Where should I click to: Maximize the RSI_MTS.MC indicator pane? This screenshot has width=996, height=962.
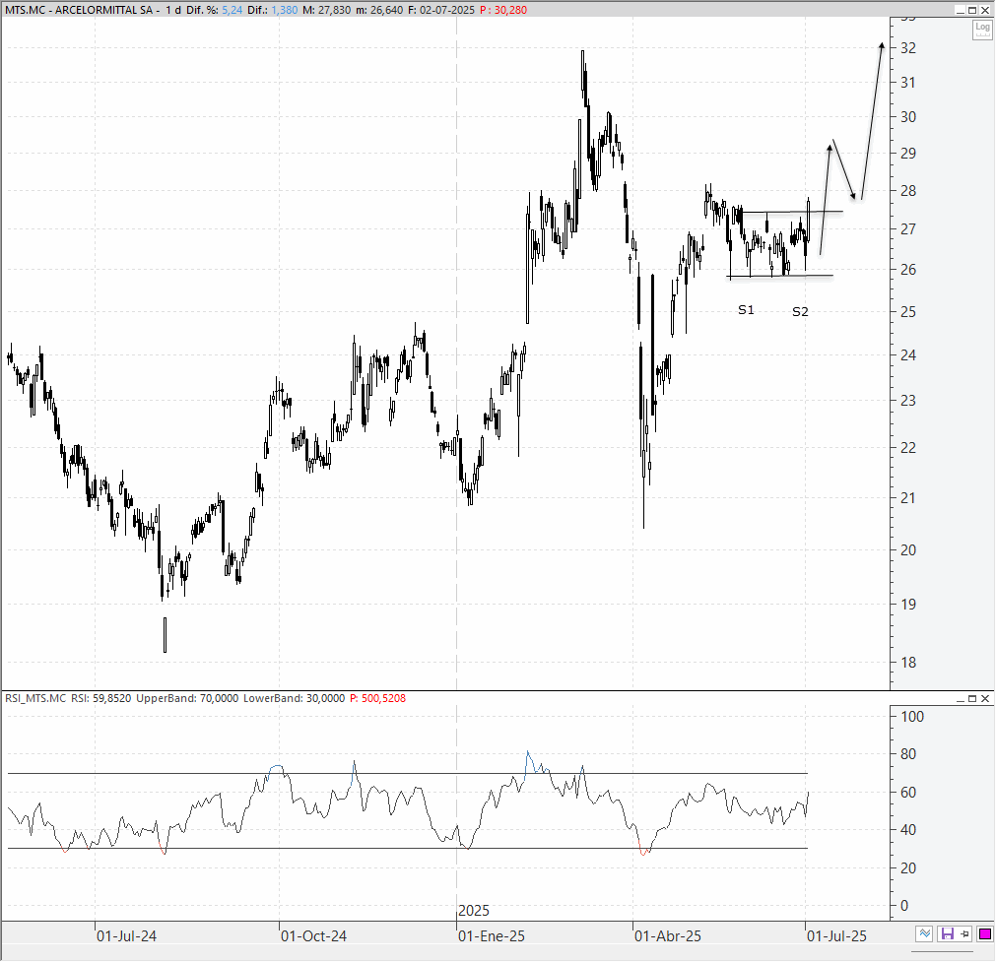[x=972, y=698]
